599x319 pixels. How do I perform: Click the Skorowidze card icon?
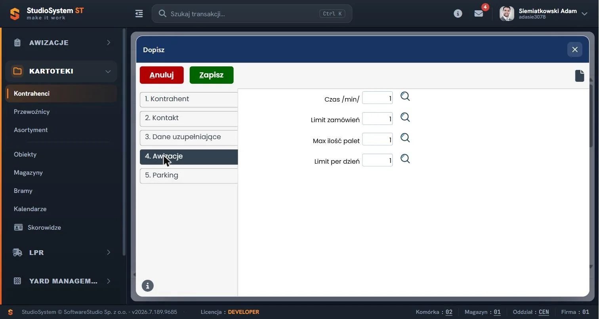click(x=18, y=227)
